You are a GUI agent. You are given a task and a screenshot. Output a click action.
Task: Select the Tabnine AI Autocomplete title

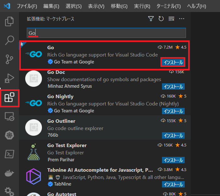click(x=100, y=170)
